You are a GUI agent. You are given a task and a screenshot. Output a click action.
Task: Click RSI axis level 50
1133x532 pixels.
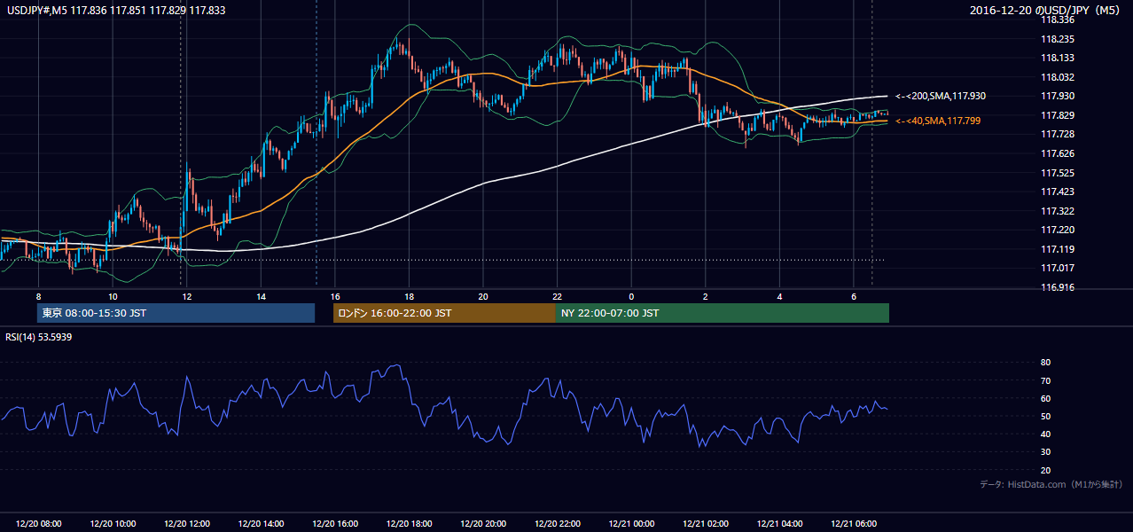click(x=1046, y=416)
